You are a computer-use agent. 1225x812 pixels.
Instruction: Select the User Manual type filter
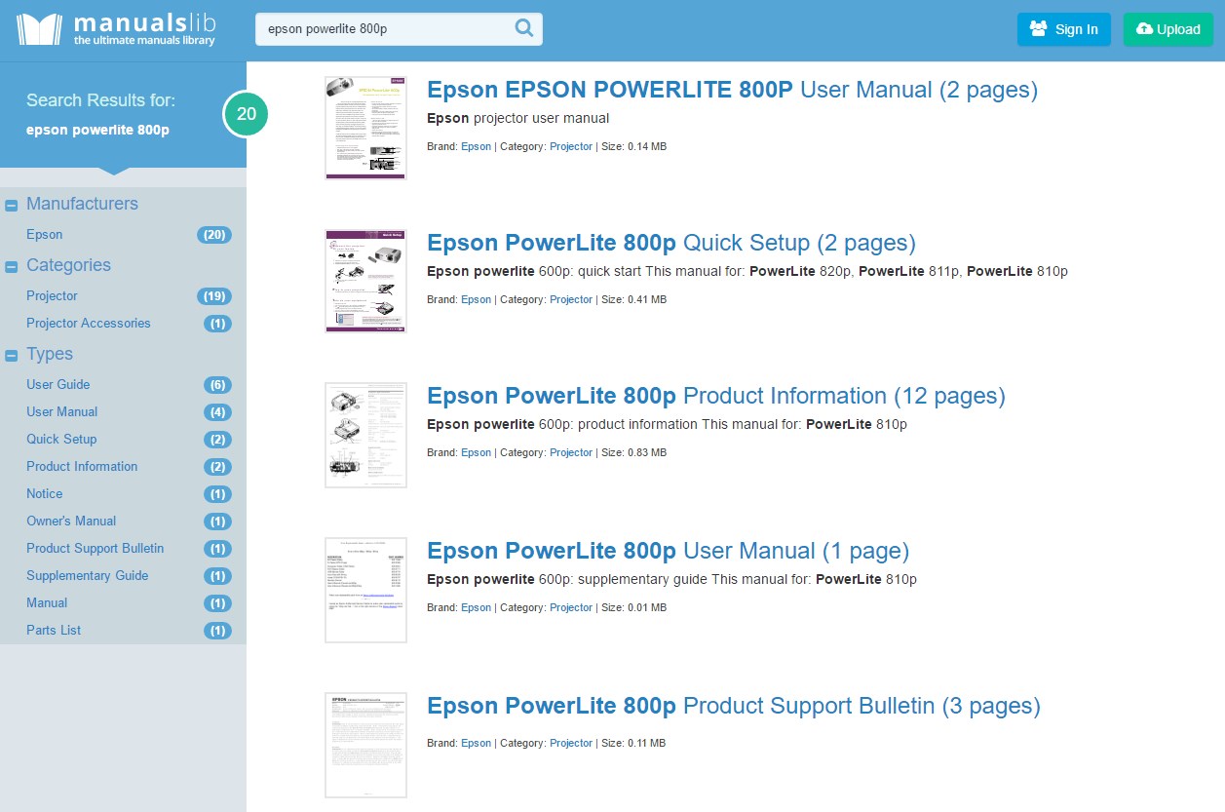(x=62, y=412)
